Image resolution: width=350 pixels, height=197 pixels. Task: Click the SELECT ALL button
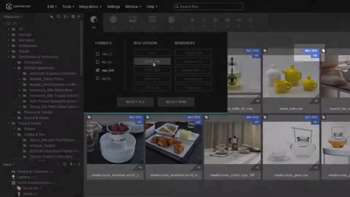click(x=135, y=102)
